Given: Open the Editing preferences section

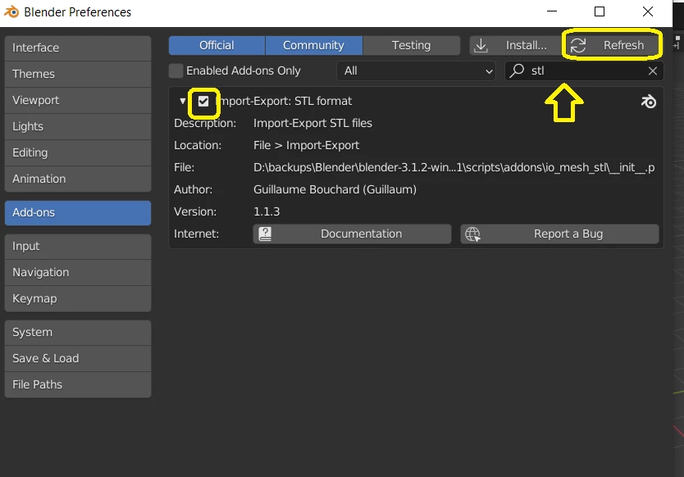Looking at the screenshot, I should pyautogui.click(x=78, y=152).
